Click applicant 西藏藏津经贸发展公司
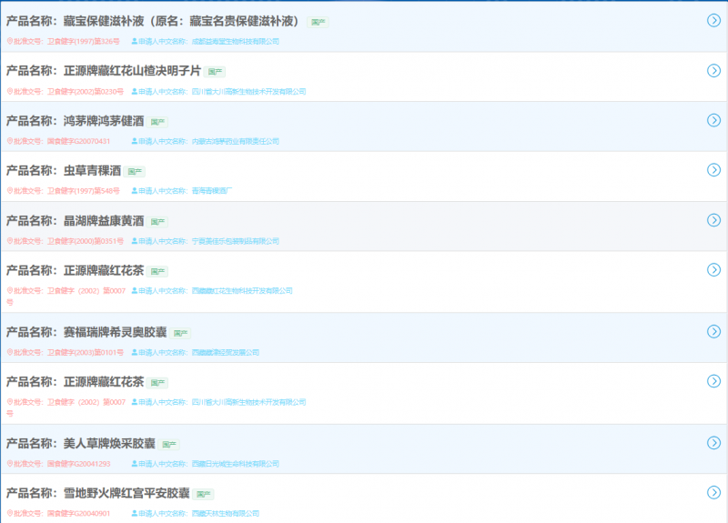 point(225,352)
